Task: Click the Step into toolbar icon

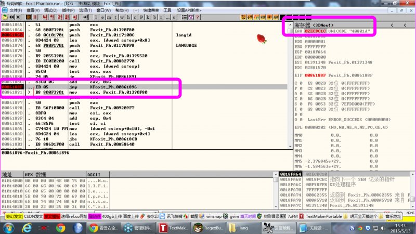Action: (x=45, y=17)
